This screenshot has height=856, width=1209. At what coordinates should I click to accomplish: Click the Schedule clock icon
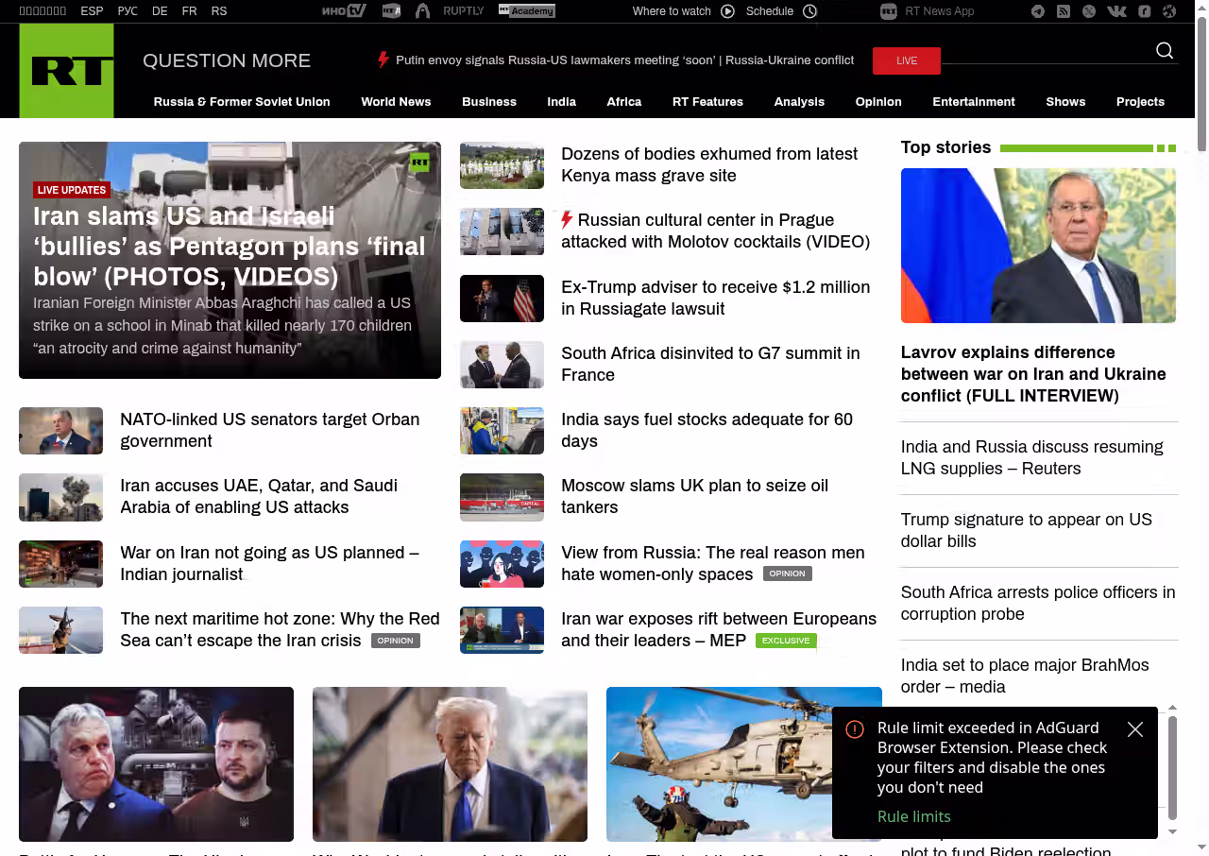tap(809, 11)
